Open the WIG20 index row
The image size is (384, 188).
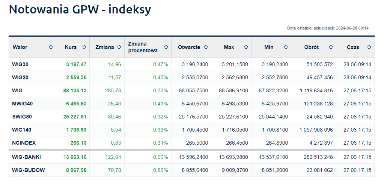tap(20, 77)
